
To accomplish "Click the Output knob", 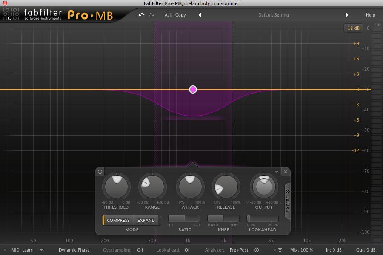I will click(x=264, y=187).
